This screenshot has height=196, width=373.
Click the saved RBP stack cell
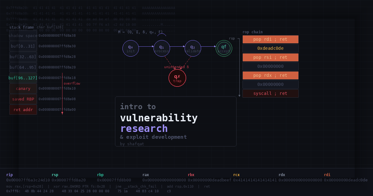23,99
